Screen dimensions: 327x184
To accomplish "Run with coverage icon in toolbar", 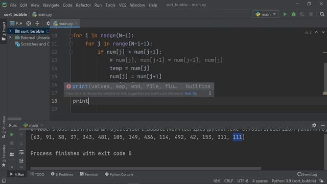I will coord(302,14).
